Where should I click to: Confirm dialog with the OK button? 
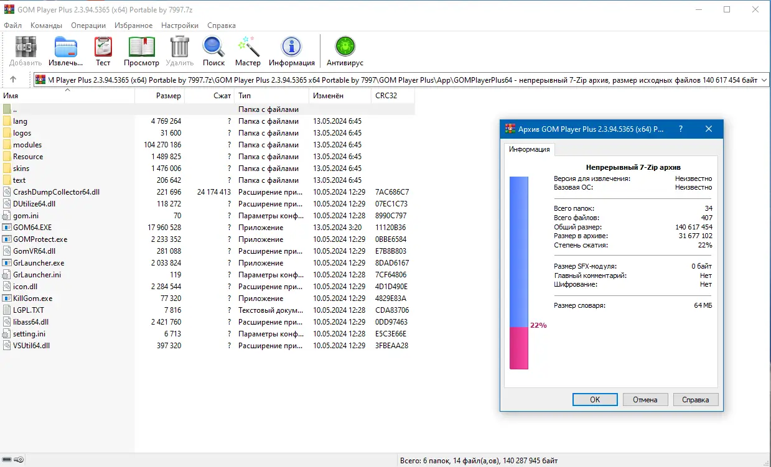595,400
